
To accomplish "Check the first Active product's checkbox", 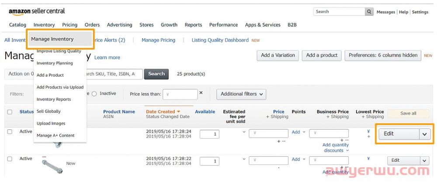I will pyautogui.click(x=10, y=132).
